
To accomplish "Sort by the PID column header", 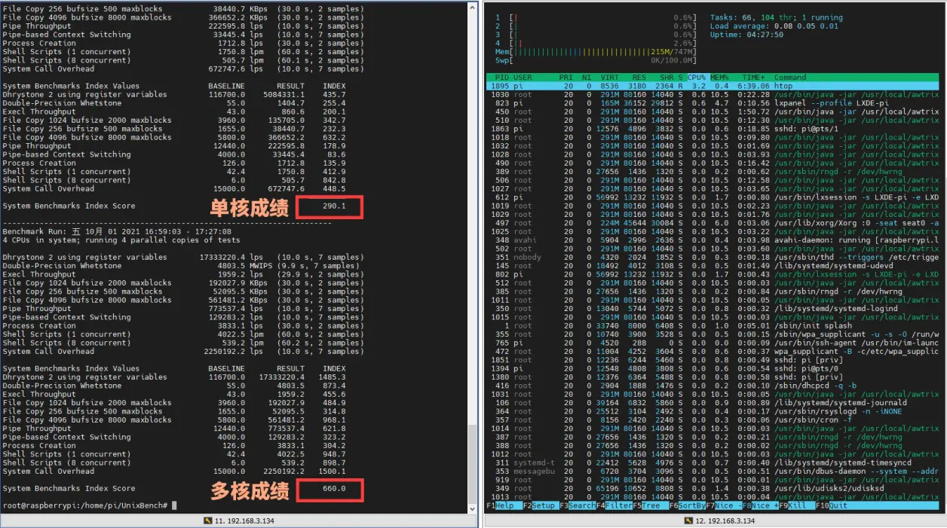I will 501,77.
